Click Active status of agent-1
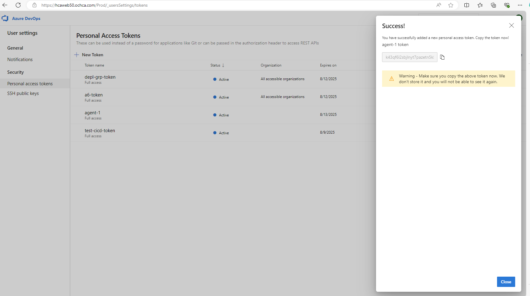 pos(221,115)
